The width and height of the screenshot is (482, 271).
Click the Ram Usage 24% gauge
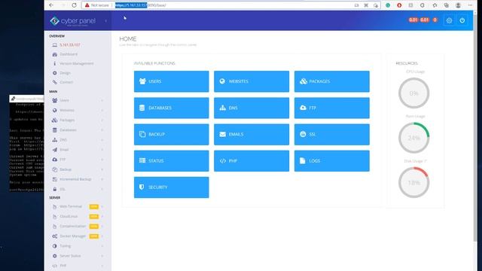click(413, 138)
